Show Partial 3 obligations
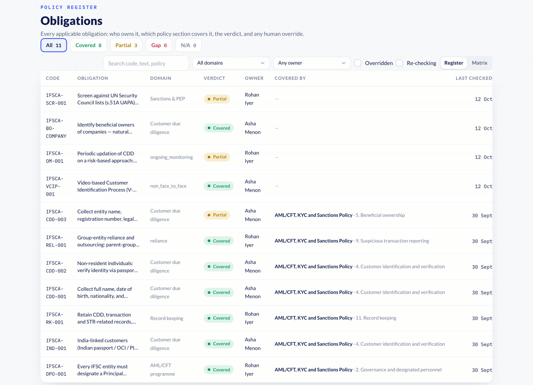The height and width of the screenshot is (385, 533). 126,45
